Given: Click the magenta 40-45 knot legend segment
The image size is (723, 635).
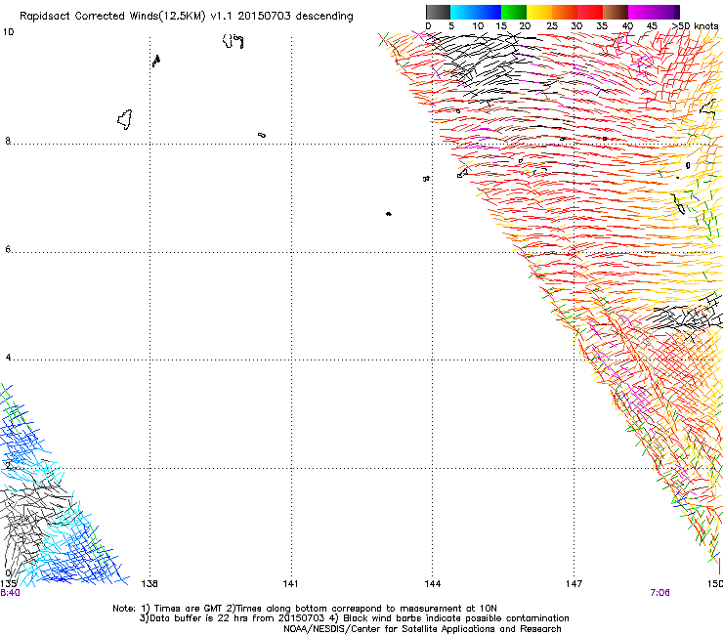Looking at the screenshot, I should coord(641,12).
